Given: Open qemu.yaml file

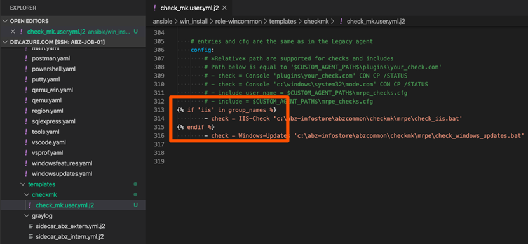Looking at the screenshot, I should pos(47,100).
